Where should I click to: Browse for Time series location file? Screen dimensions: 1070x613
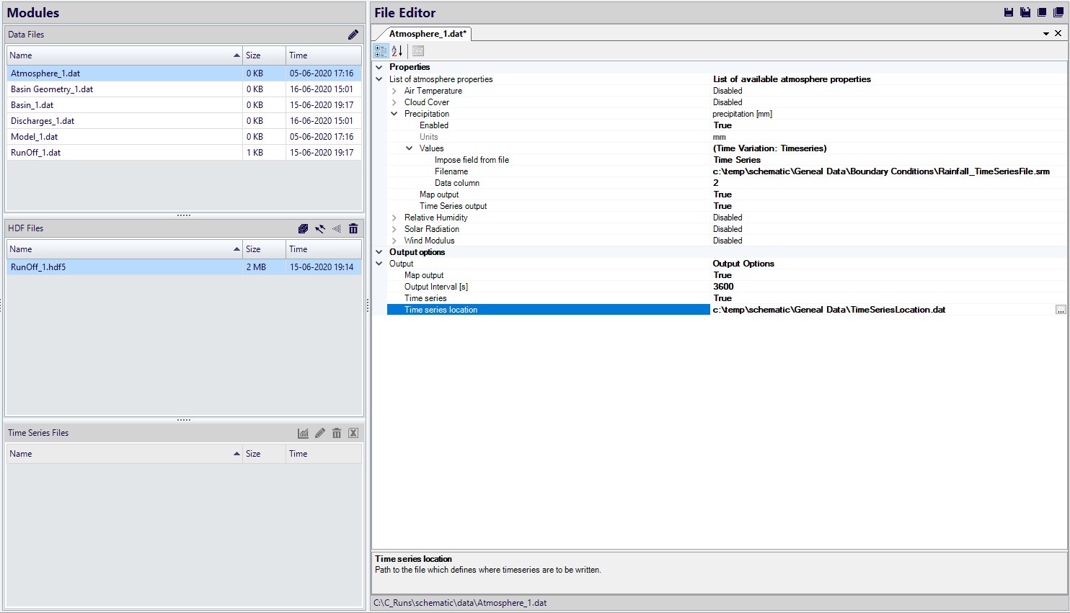point(1061,310)
